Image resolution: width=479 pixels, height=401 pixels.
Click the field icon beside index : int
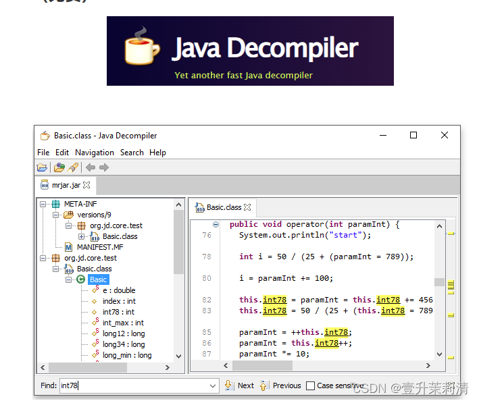[x=95, y=302]
